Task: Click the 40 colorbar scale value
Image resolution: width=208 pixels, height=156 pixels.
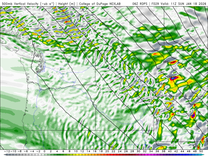Action: pyautogui.click(x=170, y=151)
